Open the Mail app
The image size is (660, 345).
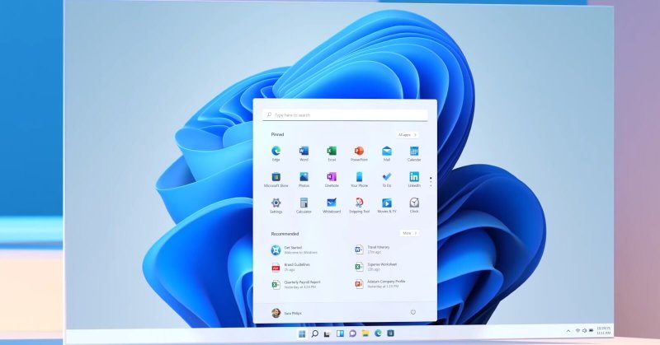[386, 153]
